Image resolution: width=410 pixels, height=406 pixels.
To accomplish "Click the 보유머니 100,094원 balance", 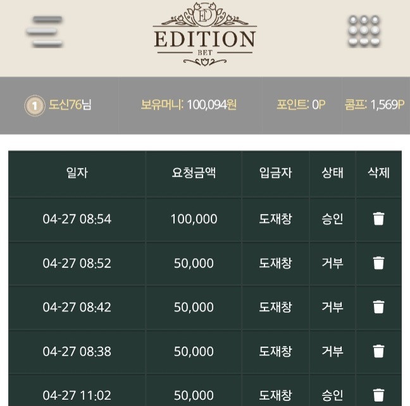I will pos(189,105).
